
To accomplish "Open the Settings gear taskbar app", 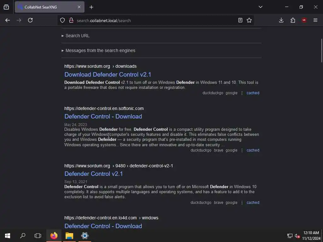I will [x=85, y=236].
